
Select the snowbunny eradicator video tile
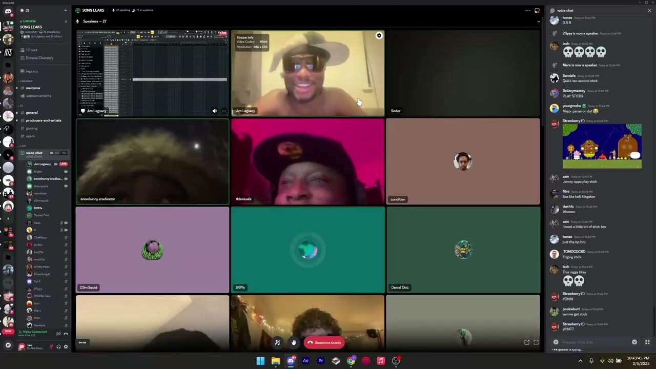[x=152, y=161]
